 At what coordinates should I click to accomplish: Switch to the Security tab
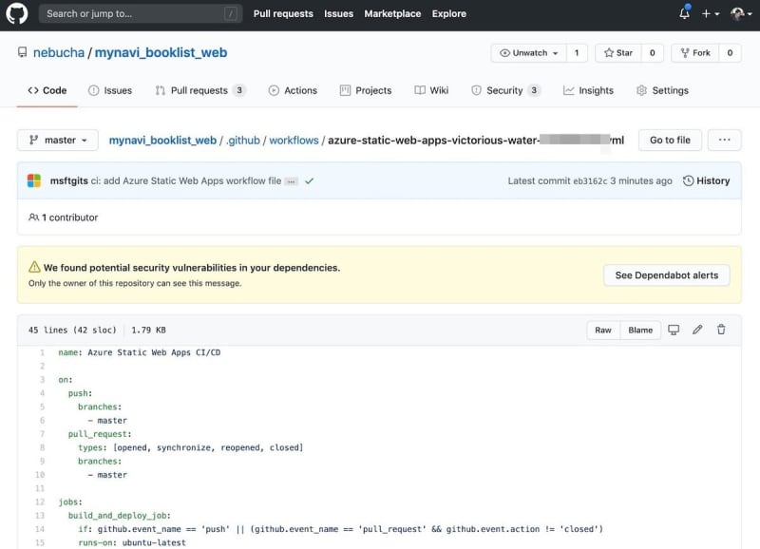[x=505, y=90]
